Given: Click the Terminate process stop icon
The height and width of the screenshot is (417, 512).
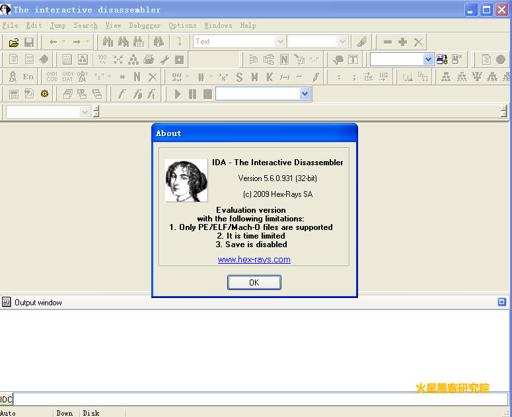Looking at the screenshot, I should coord(207,94).
